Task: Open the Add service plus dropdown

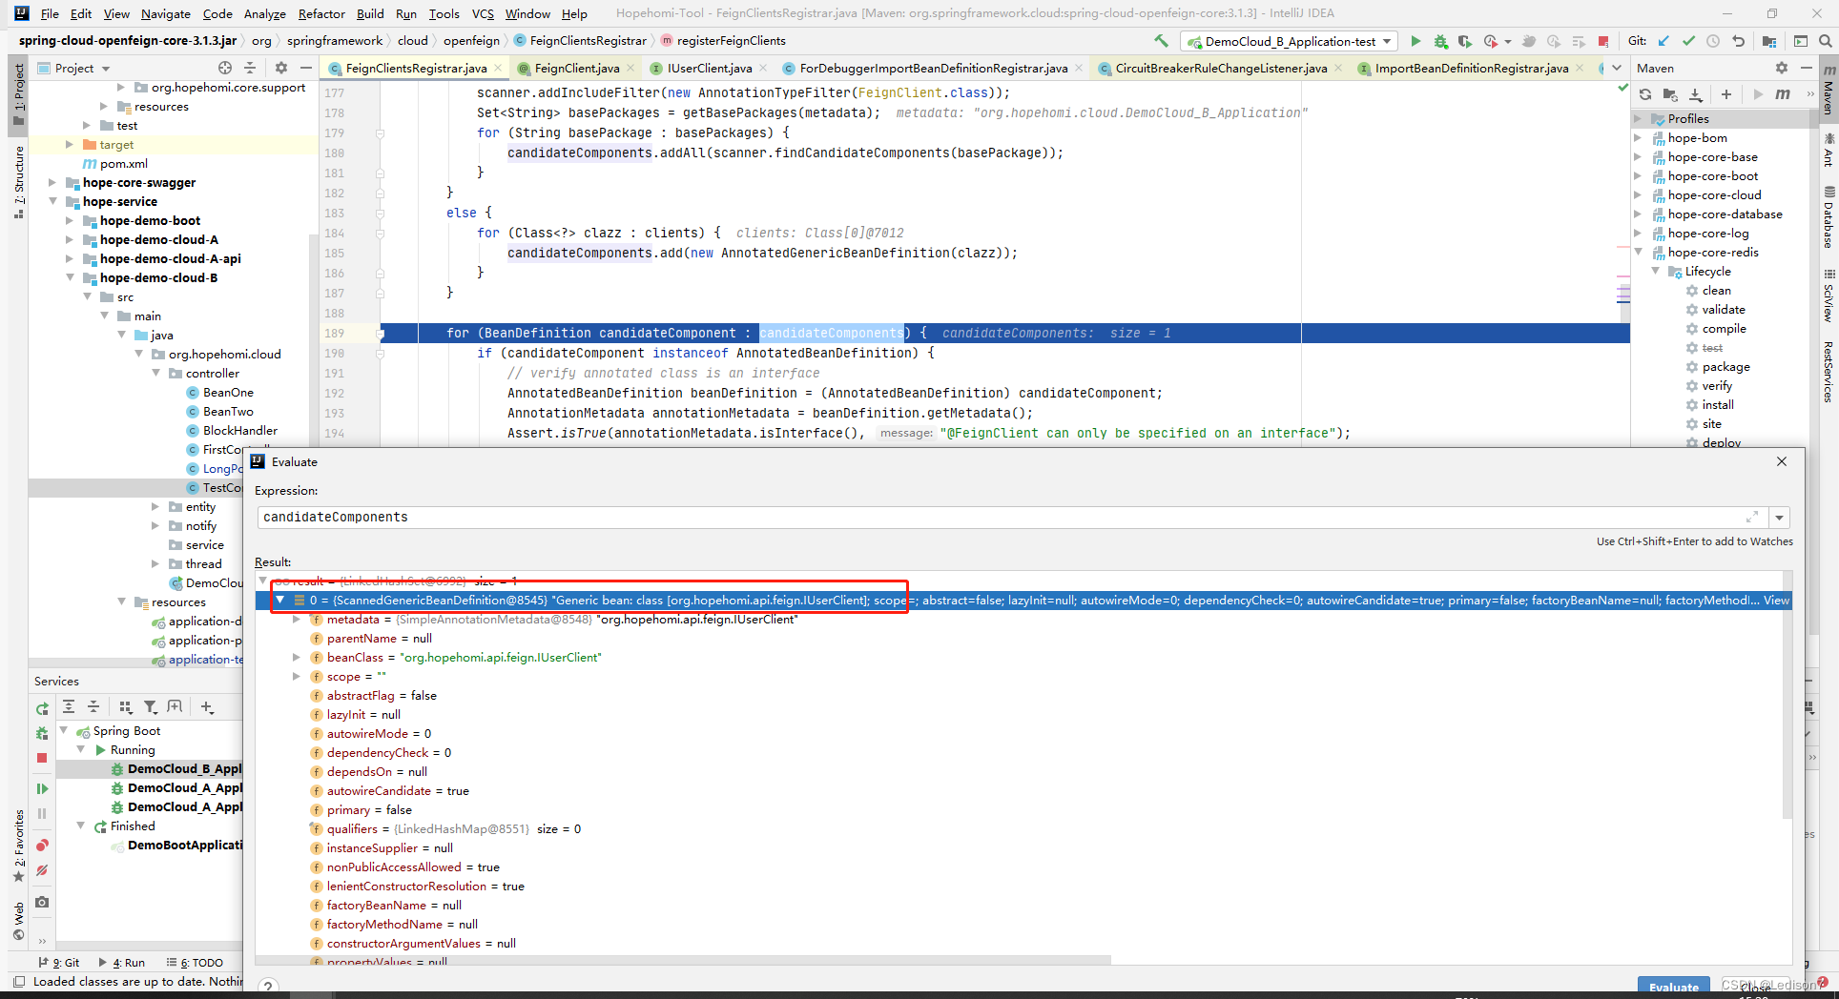Action: pos(207,706)
